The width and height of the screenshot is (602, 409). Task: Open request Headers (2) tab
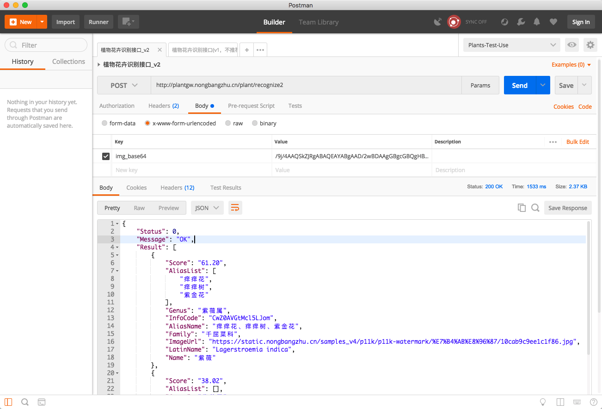(x=164, y=106)
